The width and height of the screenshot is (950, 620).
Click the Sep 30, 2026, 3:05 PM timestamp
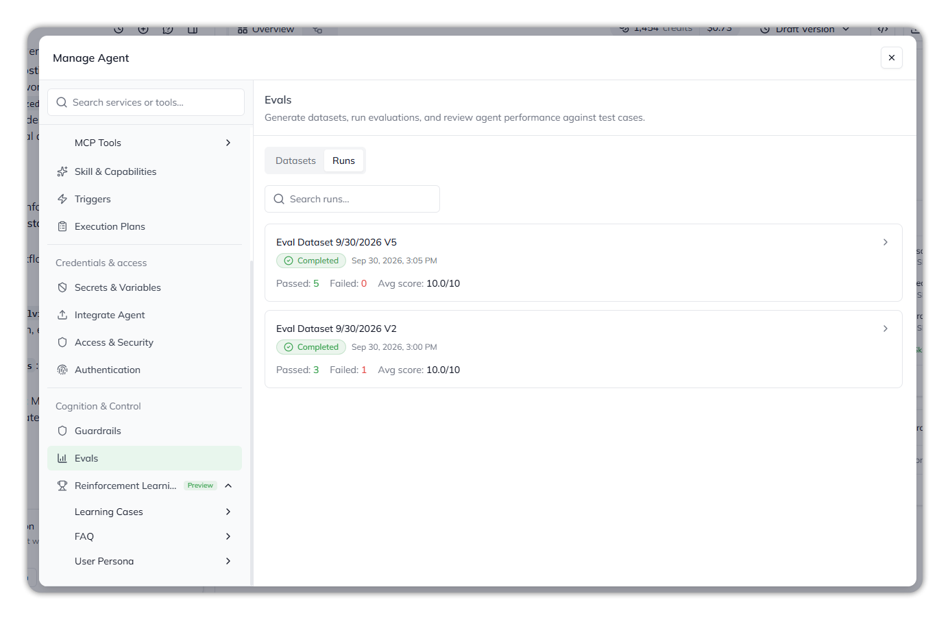tap(394, 261)
